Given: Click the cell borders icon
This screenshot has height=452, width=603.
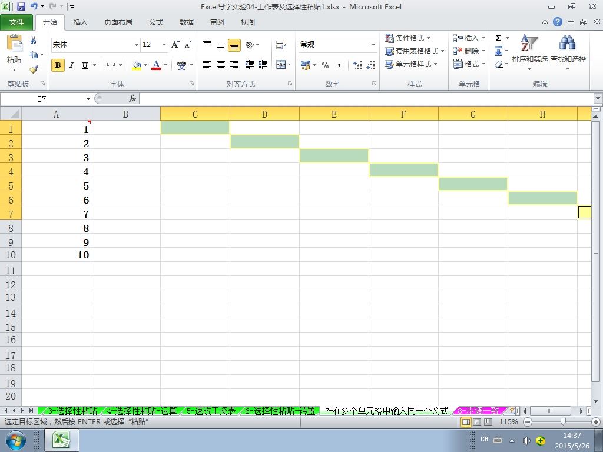Looking at the screenshot, I should click(x=111, y=65).
